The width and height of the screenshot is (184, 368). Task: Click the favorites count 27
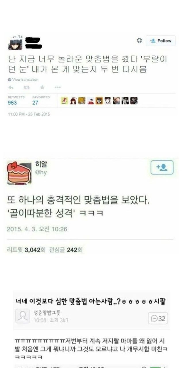(35, 103)
